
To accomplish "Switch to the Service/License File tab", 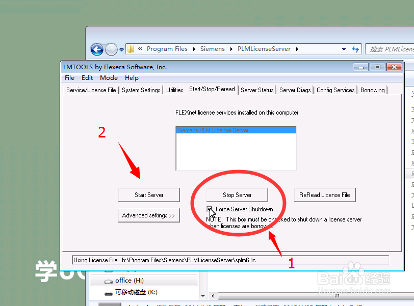I will 91,90.
